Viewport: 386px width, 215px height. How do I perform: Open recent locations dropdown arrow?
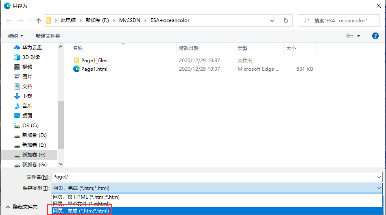(x=30, y=21)
